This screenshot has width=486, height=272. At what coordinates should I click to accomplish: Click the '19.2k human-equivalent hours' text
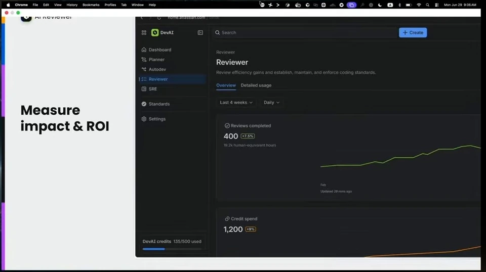click(x=250, y=145)
